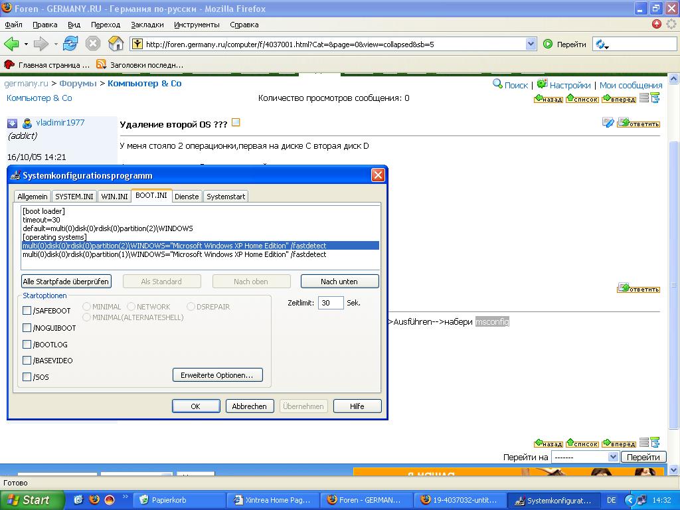Open the Закладки menu in Firefox
Viewport: 680px width, 510px height.
click(147, 25)
